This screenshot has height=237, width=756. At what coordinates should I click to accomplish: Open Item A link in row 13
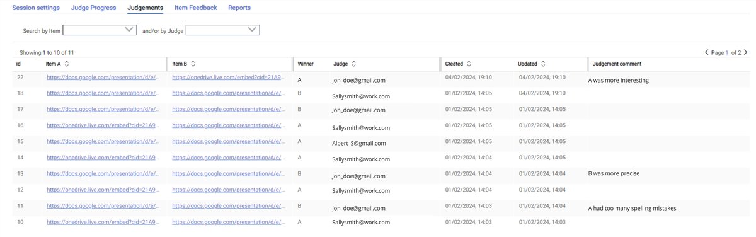tap(103, 173)
